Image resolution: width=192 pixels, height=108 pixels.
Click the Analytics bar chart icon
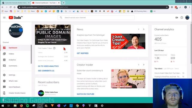4,60
